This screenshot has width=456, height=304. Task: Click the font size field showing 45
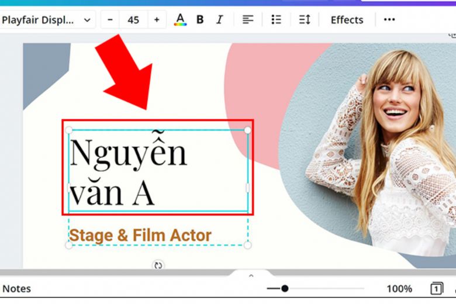133,20
